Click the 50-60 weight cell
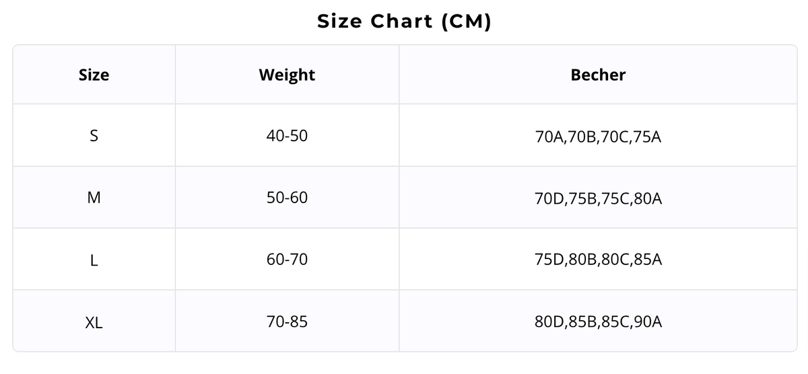The width and height of the screenshot is (808, 374). click(x=287, y=198)
